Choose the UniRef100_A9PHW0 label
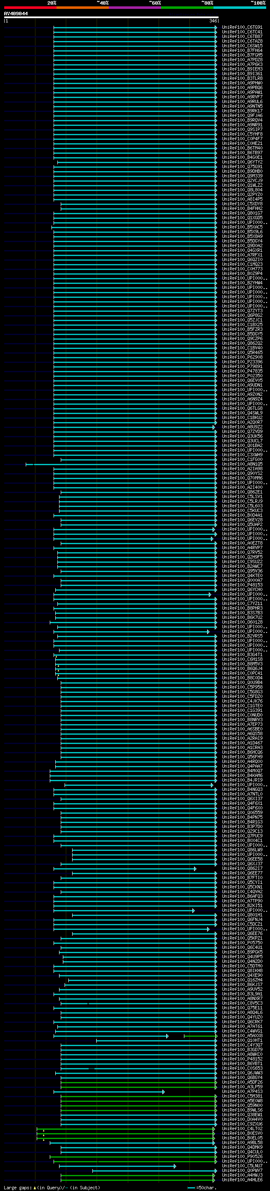 tap(242, 83)
